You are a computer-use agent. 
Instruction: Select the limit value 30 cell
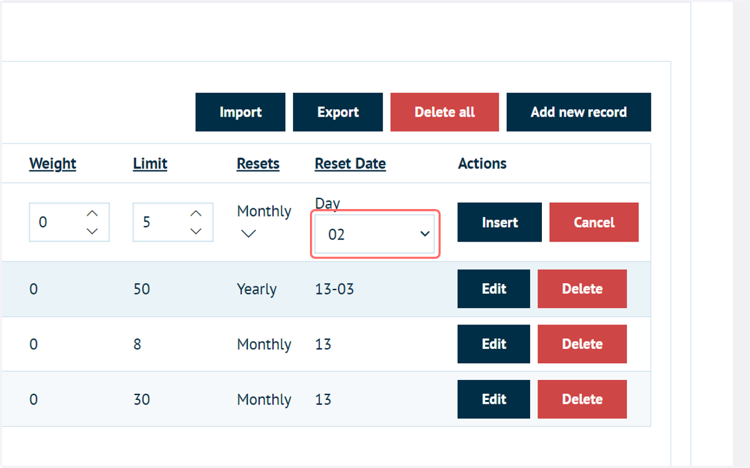(x=142, y=399)
